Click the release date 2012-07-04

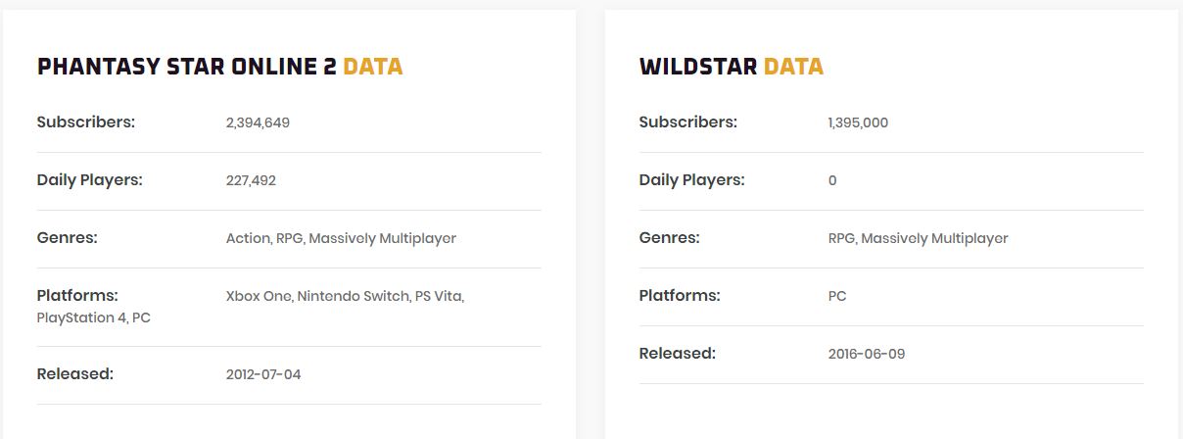pyautogui.click(x=263, y=374)
